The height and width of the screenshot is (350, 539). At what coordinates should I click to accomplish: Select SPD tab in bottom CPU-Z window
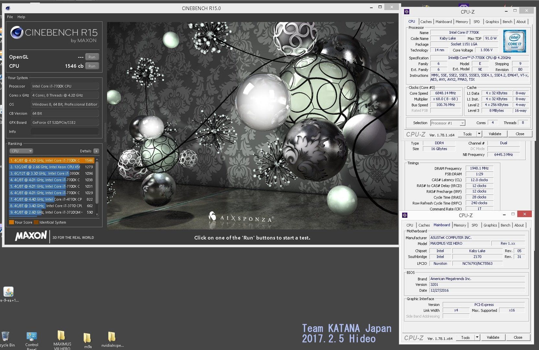tap(475, 225)
